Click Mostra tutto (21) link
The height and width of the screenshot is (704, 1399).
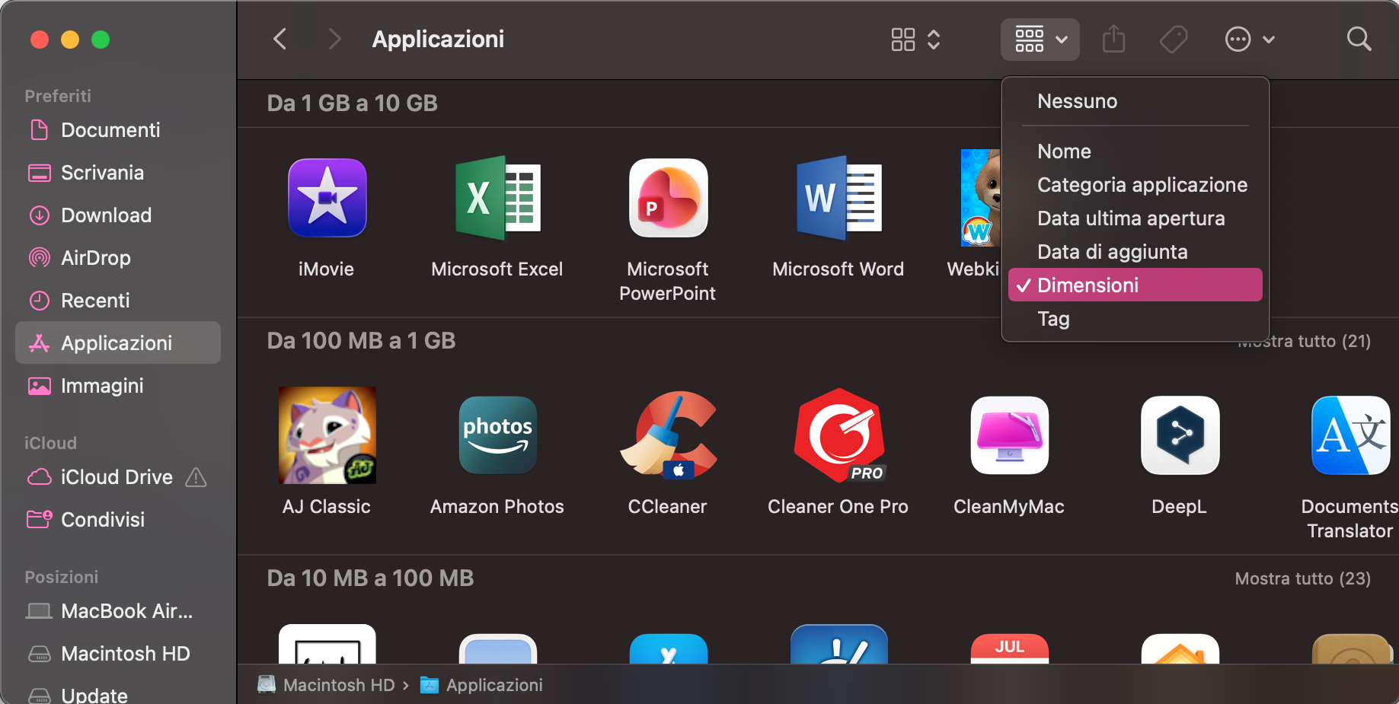tap(1303, 341)
